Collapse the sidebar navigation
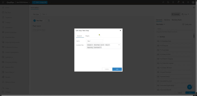Viewport: 197px width, 96px height. coord(6,92)
